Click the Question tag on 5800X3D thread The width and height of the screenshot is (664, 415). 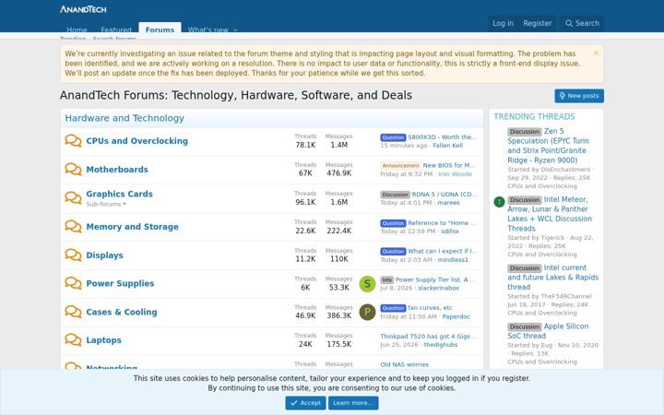[x=393, y=137]
